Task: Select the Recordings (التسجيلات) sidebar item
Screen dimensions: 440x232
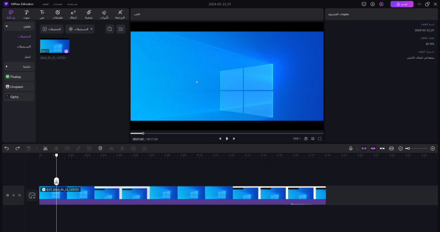Action: pos(24,47)
